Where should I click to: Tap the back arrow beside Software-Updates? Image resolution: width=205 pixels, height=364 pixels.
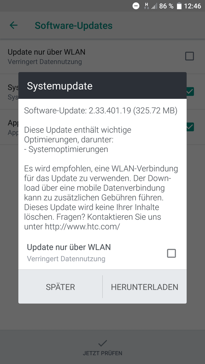pyautogui.click(x=13, y=25)
